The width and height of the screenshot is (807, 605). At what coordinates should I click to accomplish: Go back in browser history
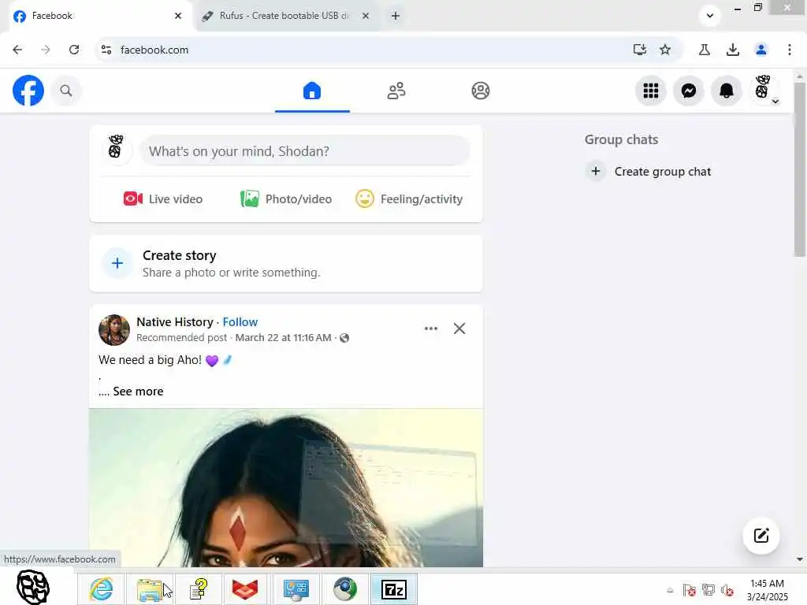pyautogui.click(x=17, y=50)
